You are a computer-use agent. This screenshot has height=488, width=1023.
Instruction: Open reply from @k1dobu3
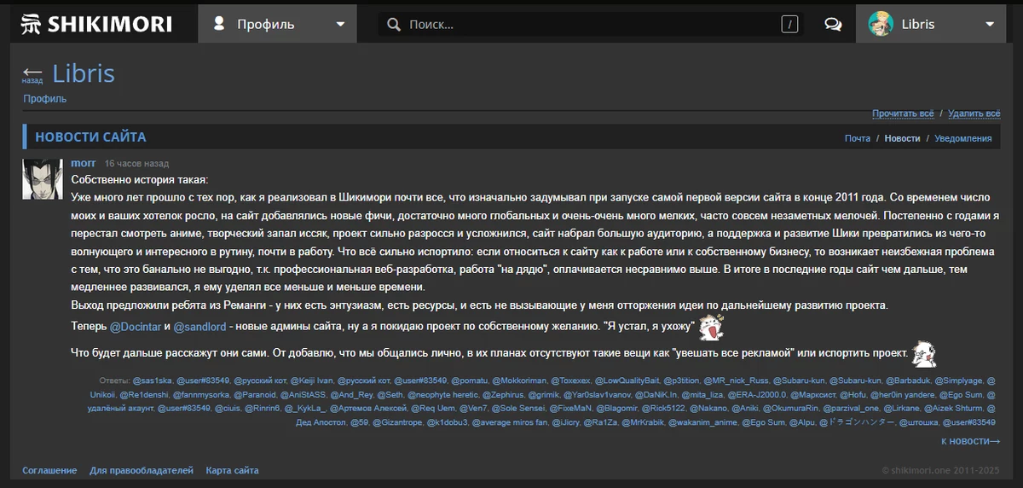447,423
